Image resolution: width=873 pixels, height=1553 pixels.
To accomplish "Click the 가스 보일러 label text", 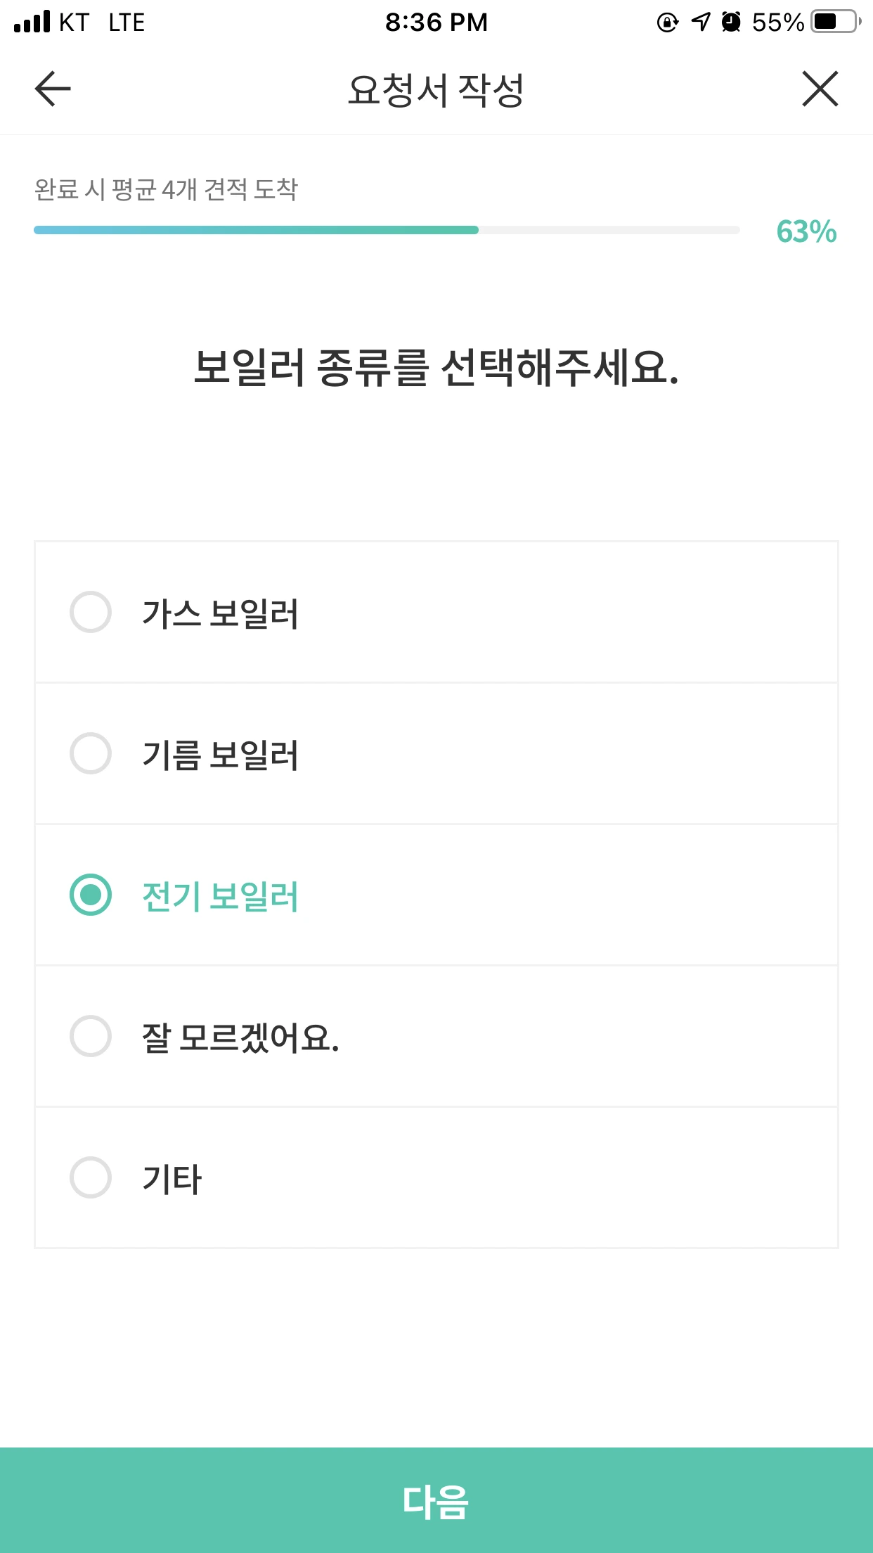I will click(x=221, y=613).
